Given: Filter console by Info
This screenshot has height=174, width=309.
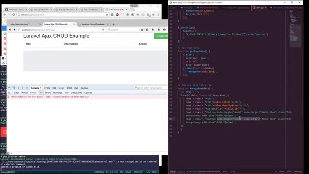Looking at the screenshot, I should coord(67,93).
